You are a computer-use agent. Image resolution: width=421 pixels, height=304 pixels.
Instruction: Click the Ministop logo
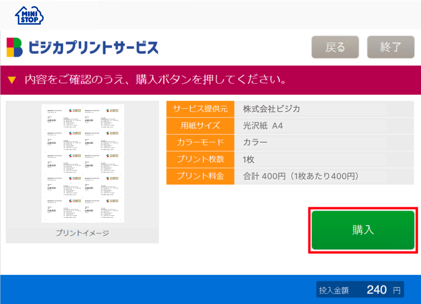[x=29, y=16]
